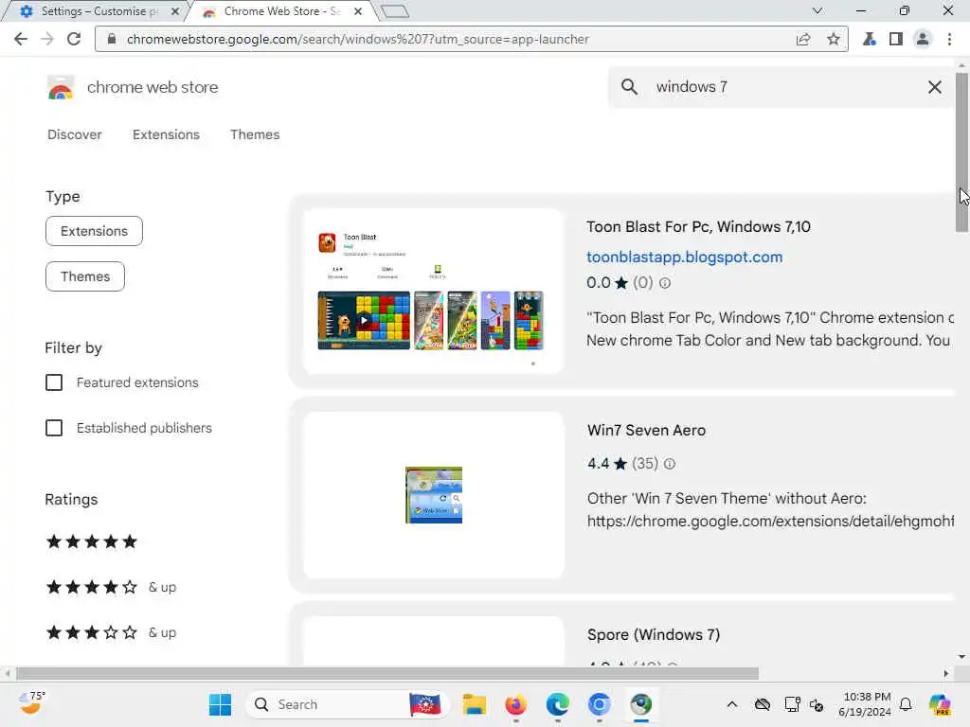
Task: Open the Extensions navigation tab
Action: click(166, 134)
